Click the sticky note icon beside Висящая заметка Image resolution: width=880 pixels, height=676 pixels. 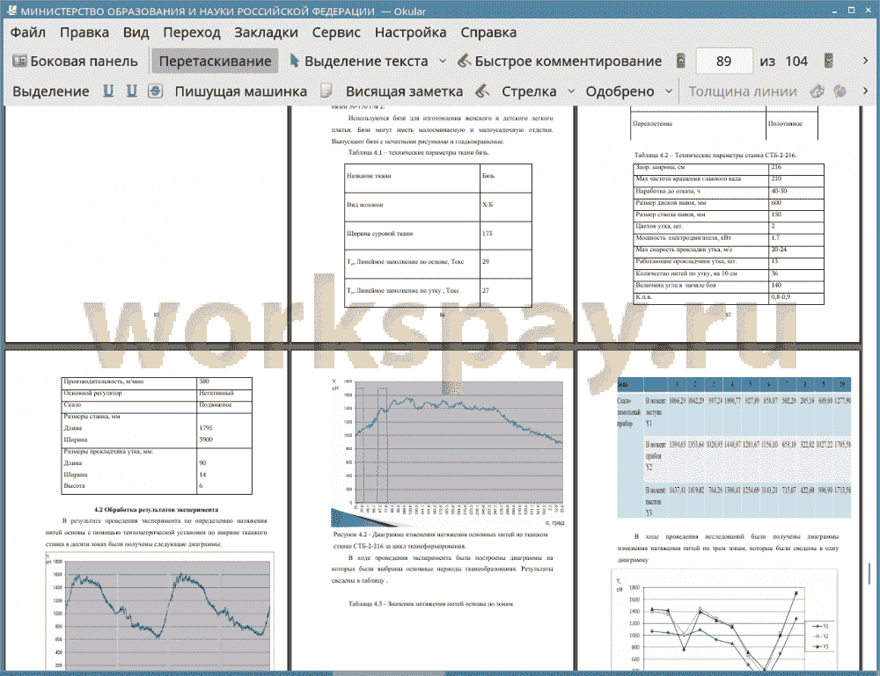(x=326, y=91)
